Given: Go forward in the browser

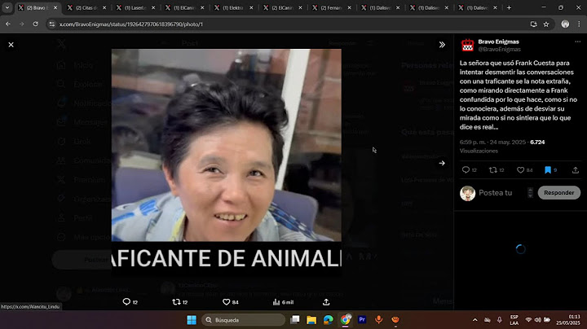Looking at the screenshot, I should point(22,24).
